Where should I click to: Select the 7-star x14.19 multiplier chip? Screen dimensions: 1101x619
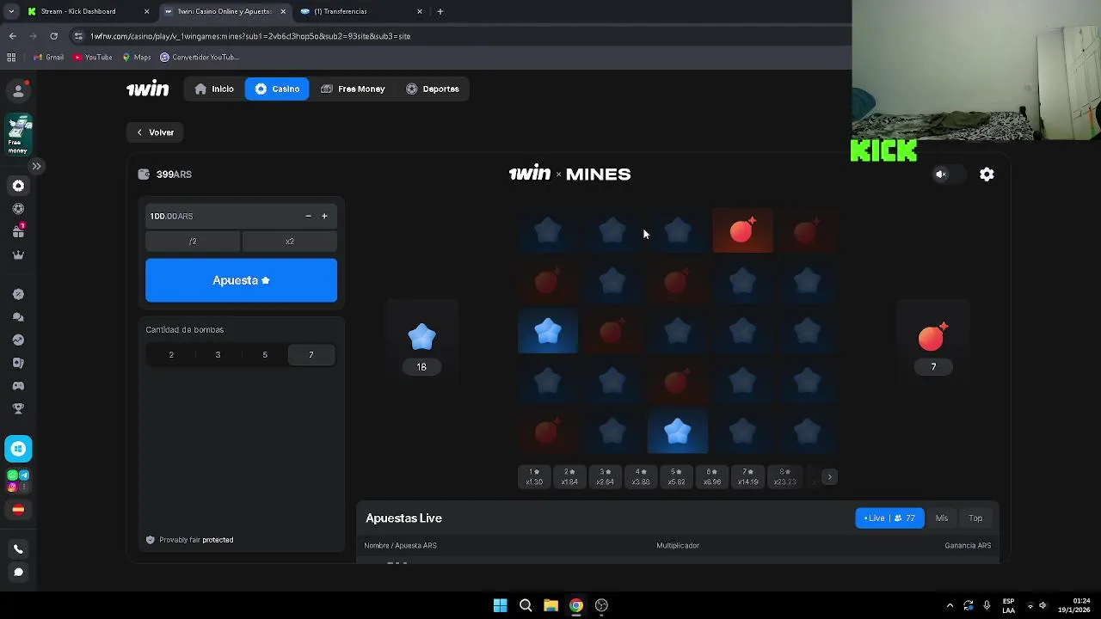[748, 477]
